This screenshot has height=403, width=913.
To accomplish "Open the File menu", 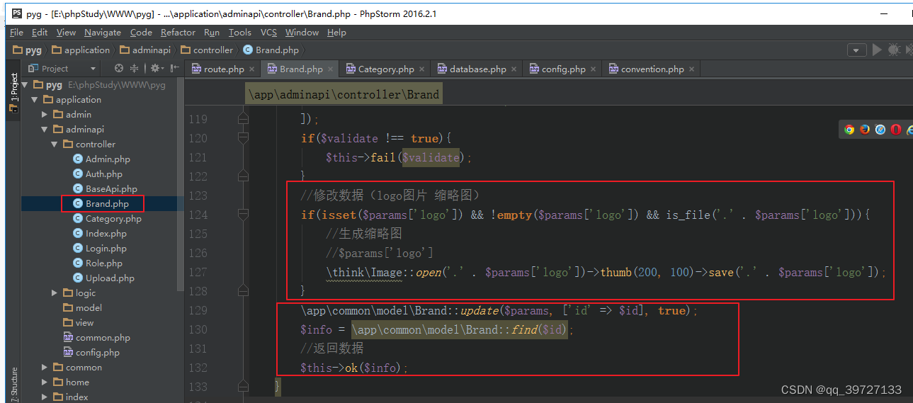I will pyautogui.click(x=17, y=33).
